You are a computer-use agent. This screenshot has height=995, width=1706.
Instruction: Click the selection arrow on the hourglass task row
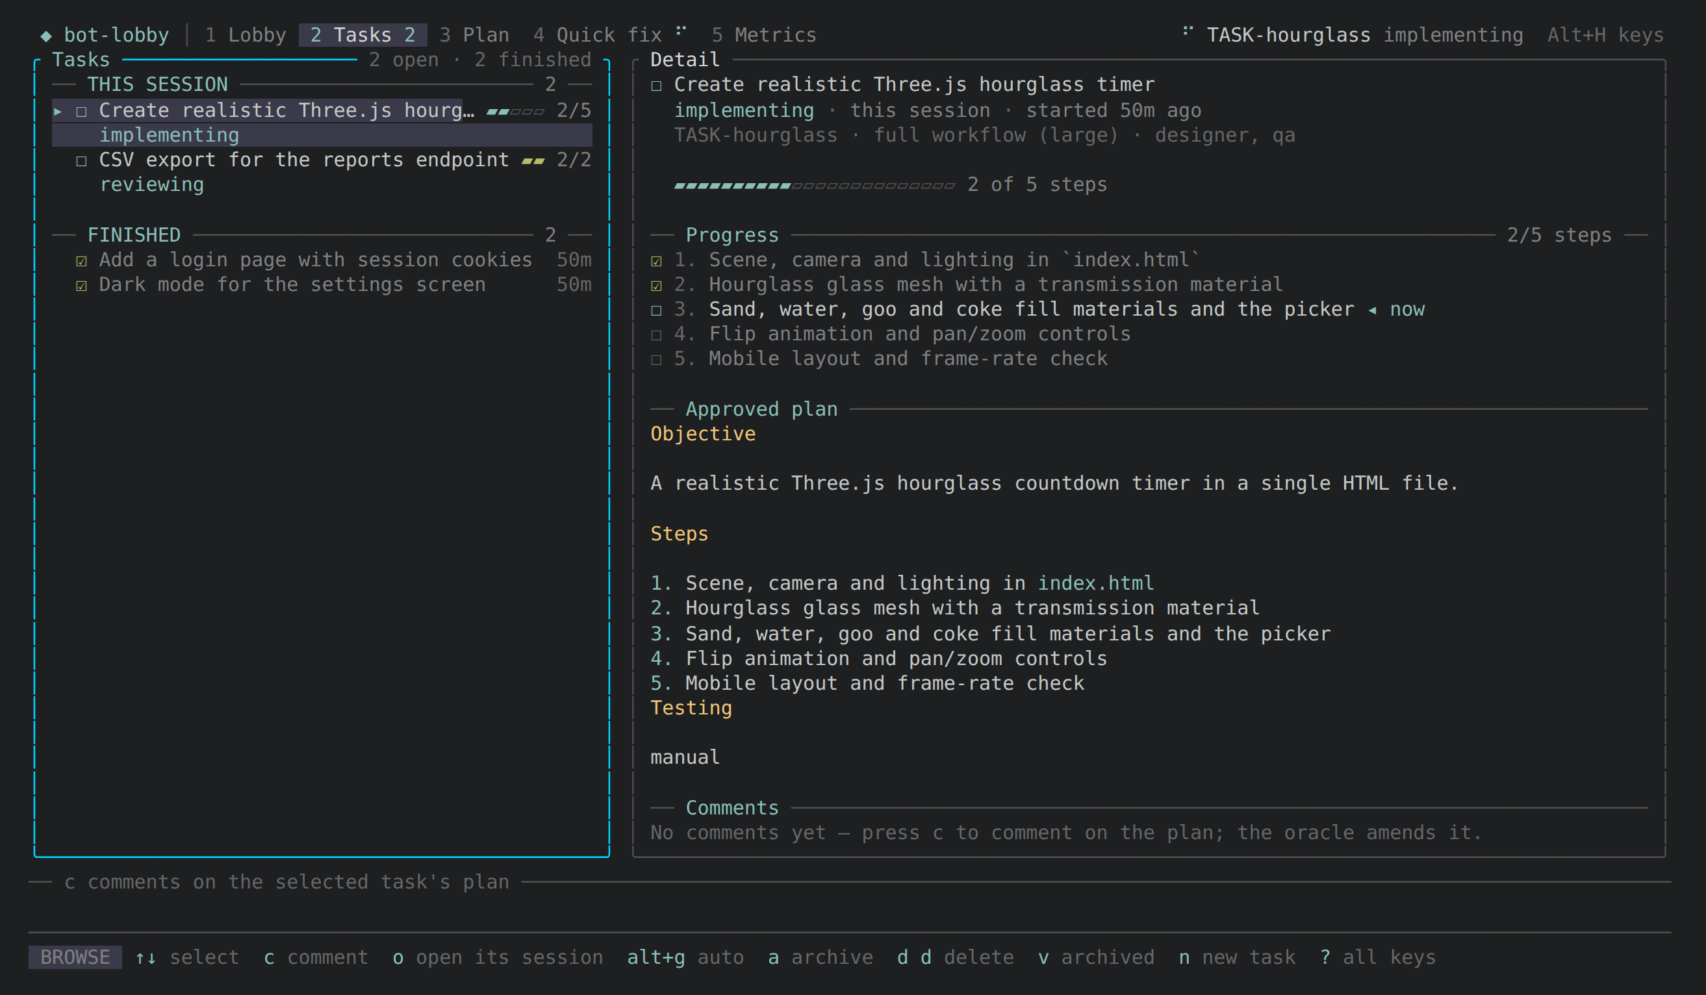(58, 111)
